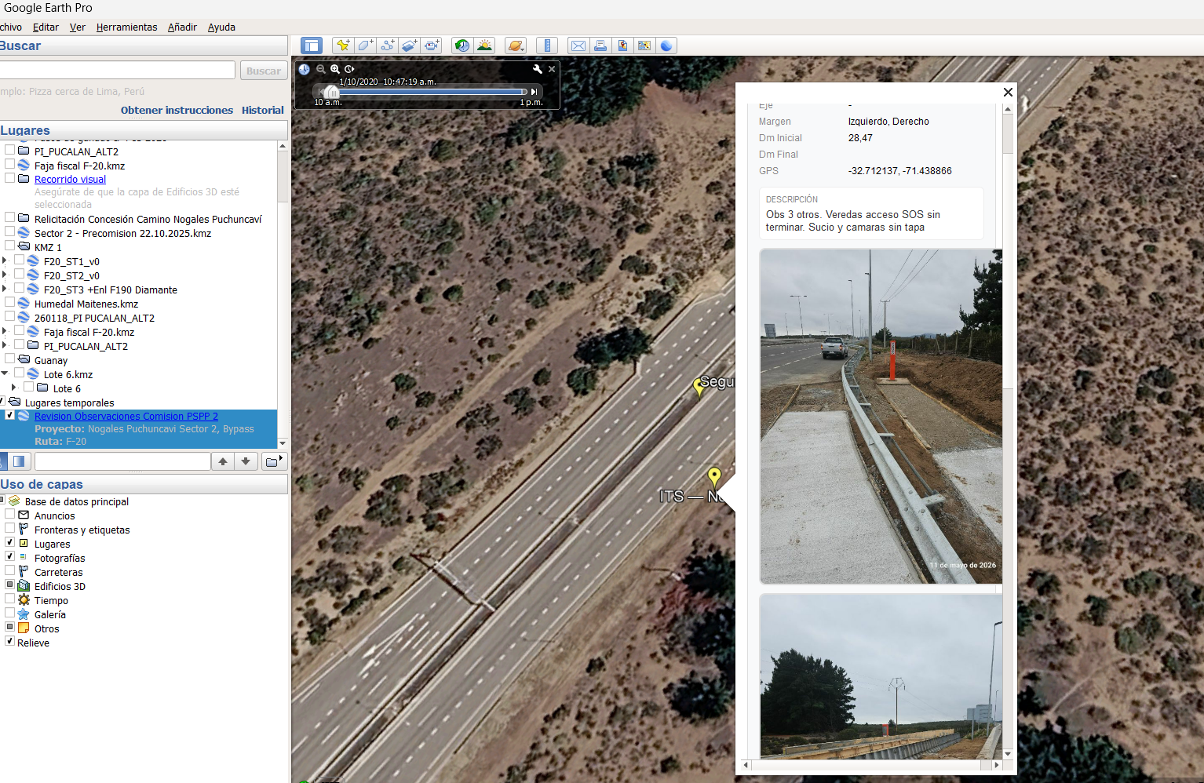Open time slider options wrench
The height and width of the screenshot is (783, 1204).
click(538, 69)
